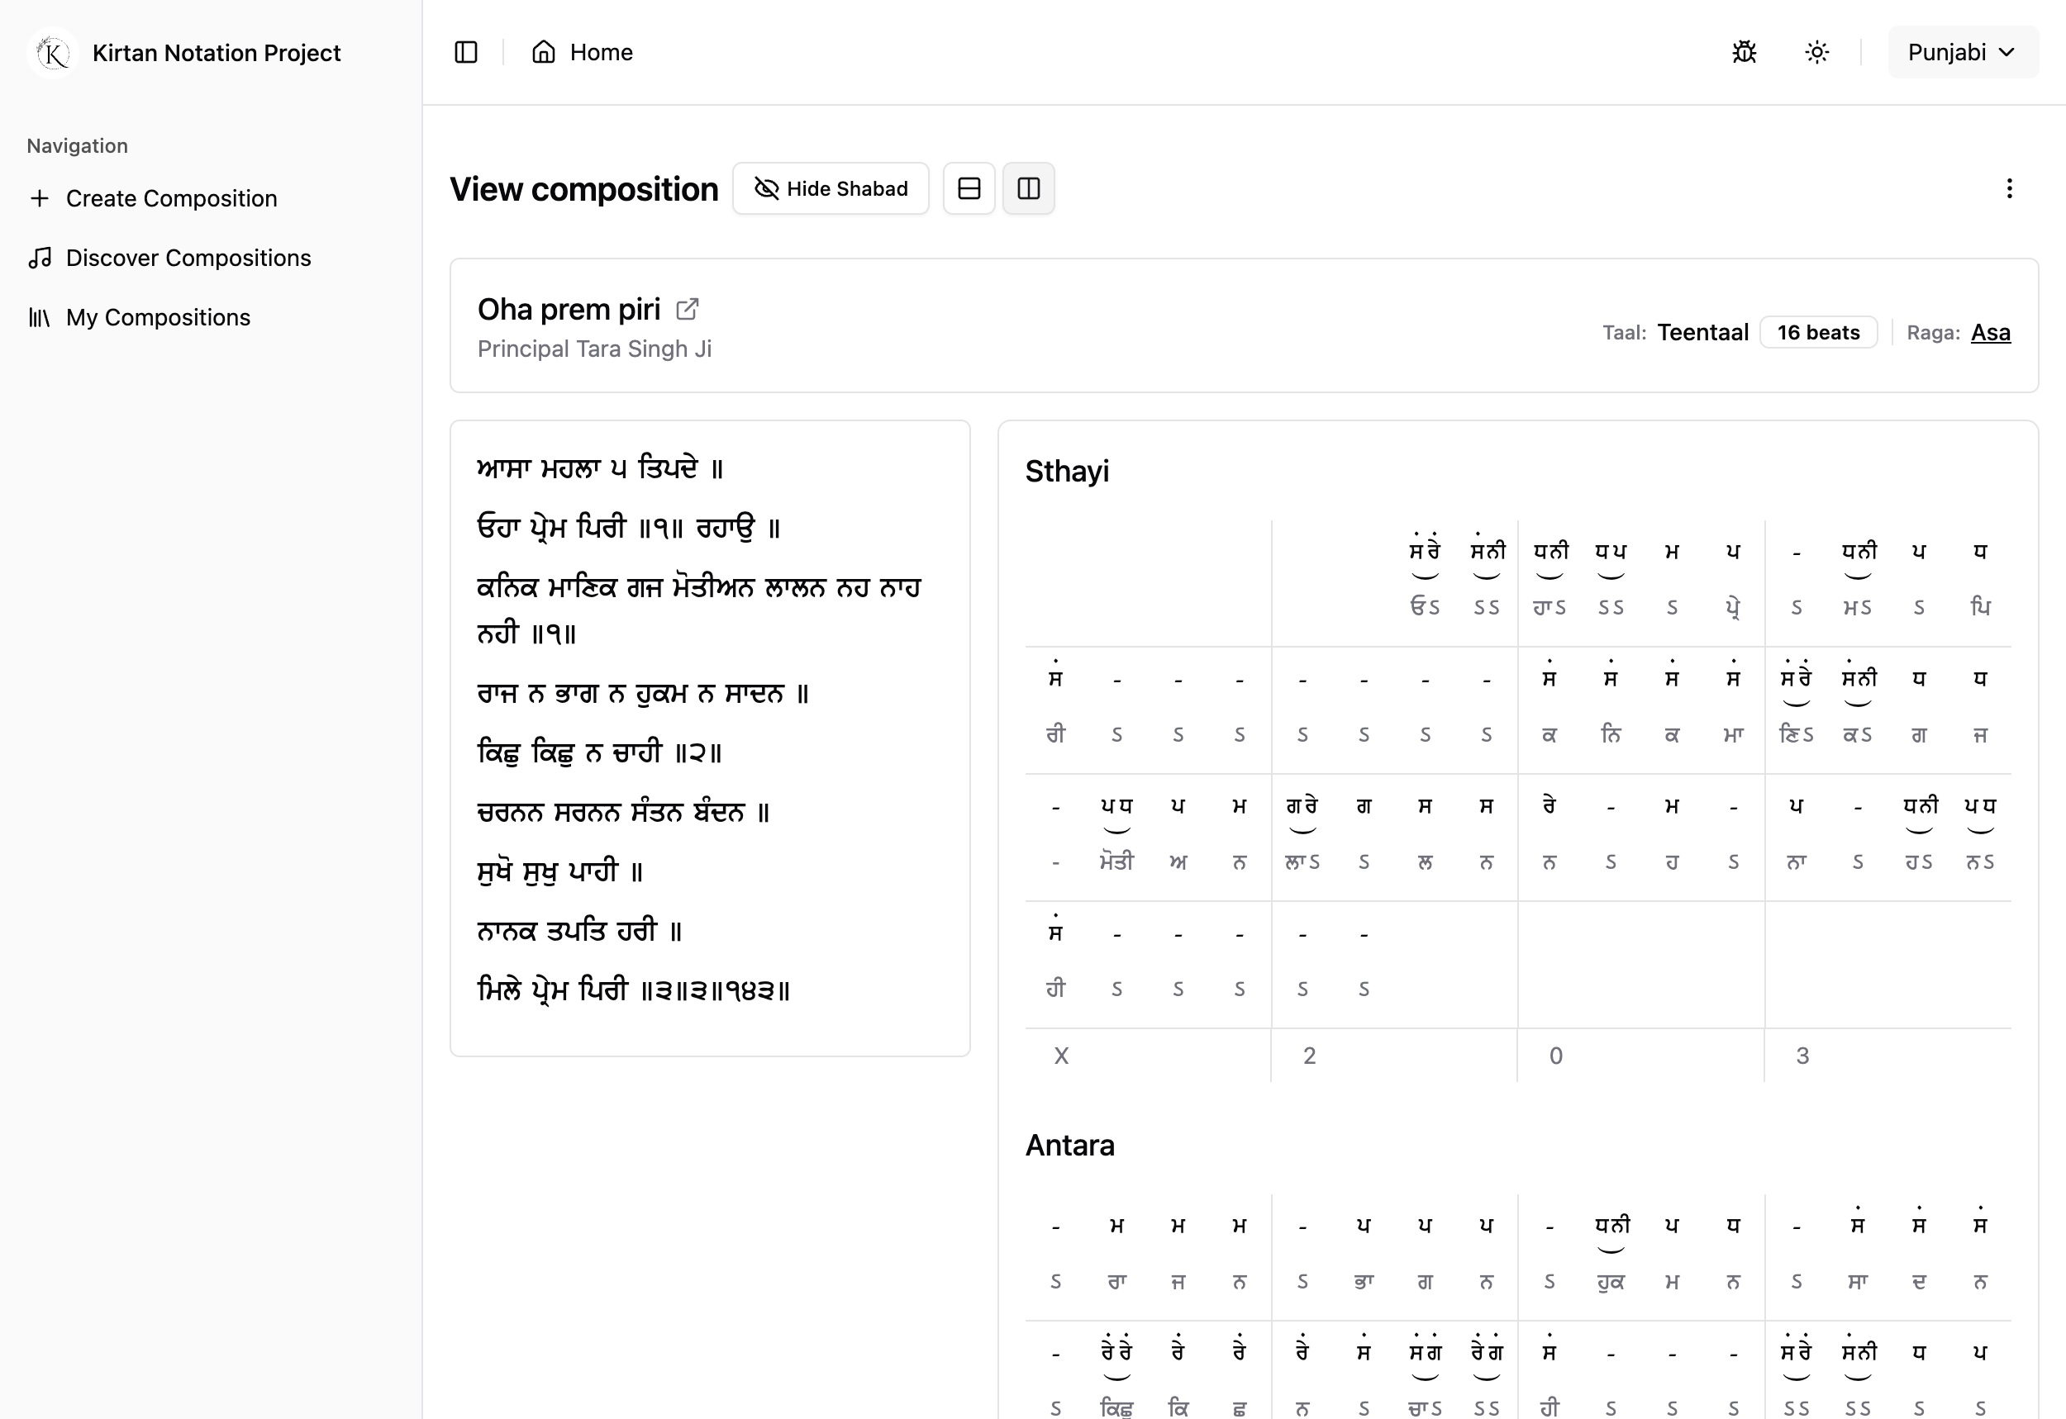The height and width of the screenshot is (1419, 2066).
Task: Hide the Shabad text panel
Action: (830, 187)
